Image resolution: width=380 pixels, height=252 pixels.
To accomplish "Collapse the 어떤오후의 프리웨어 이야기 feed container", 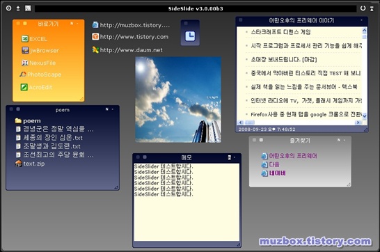I will coord(362,20).
